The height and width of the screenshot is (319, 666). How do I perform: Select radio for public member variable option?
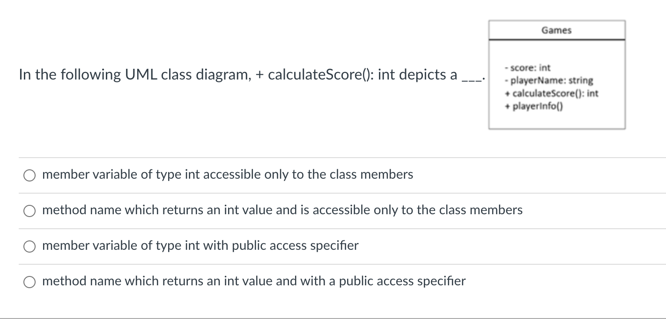(29, 246)
